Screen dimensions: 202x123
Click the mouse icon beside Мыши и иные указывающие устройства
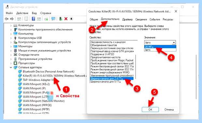point(15,50)
